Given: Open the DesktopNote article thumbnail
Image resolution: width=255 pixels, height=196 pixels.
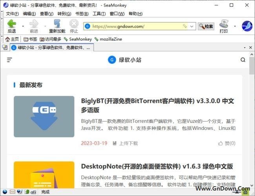Looking at the screenshot, I should (x=44, y=175).
